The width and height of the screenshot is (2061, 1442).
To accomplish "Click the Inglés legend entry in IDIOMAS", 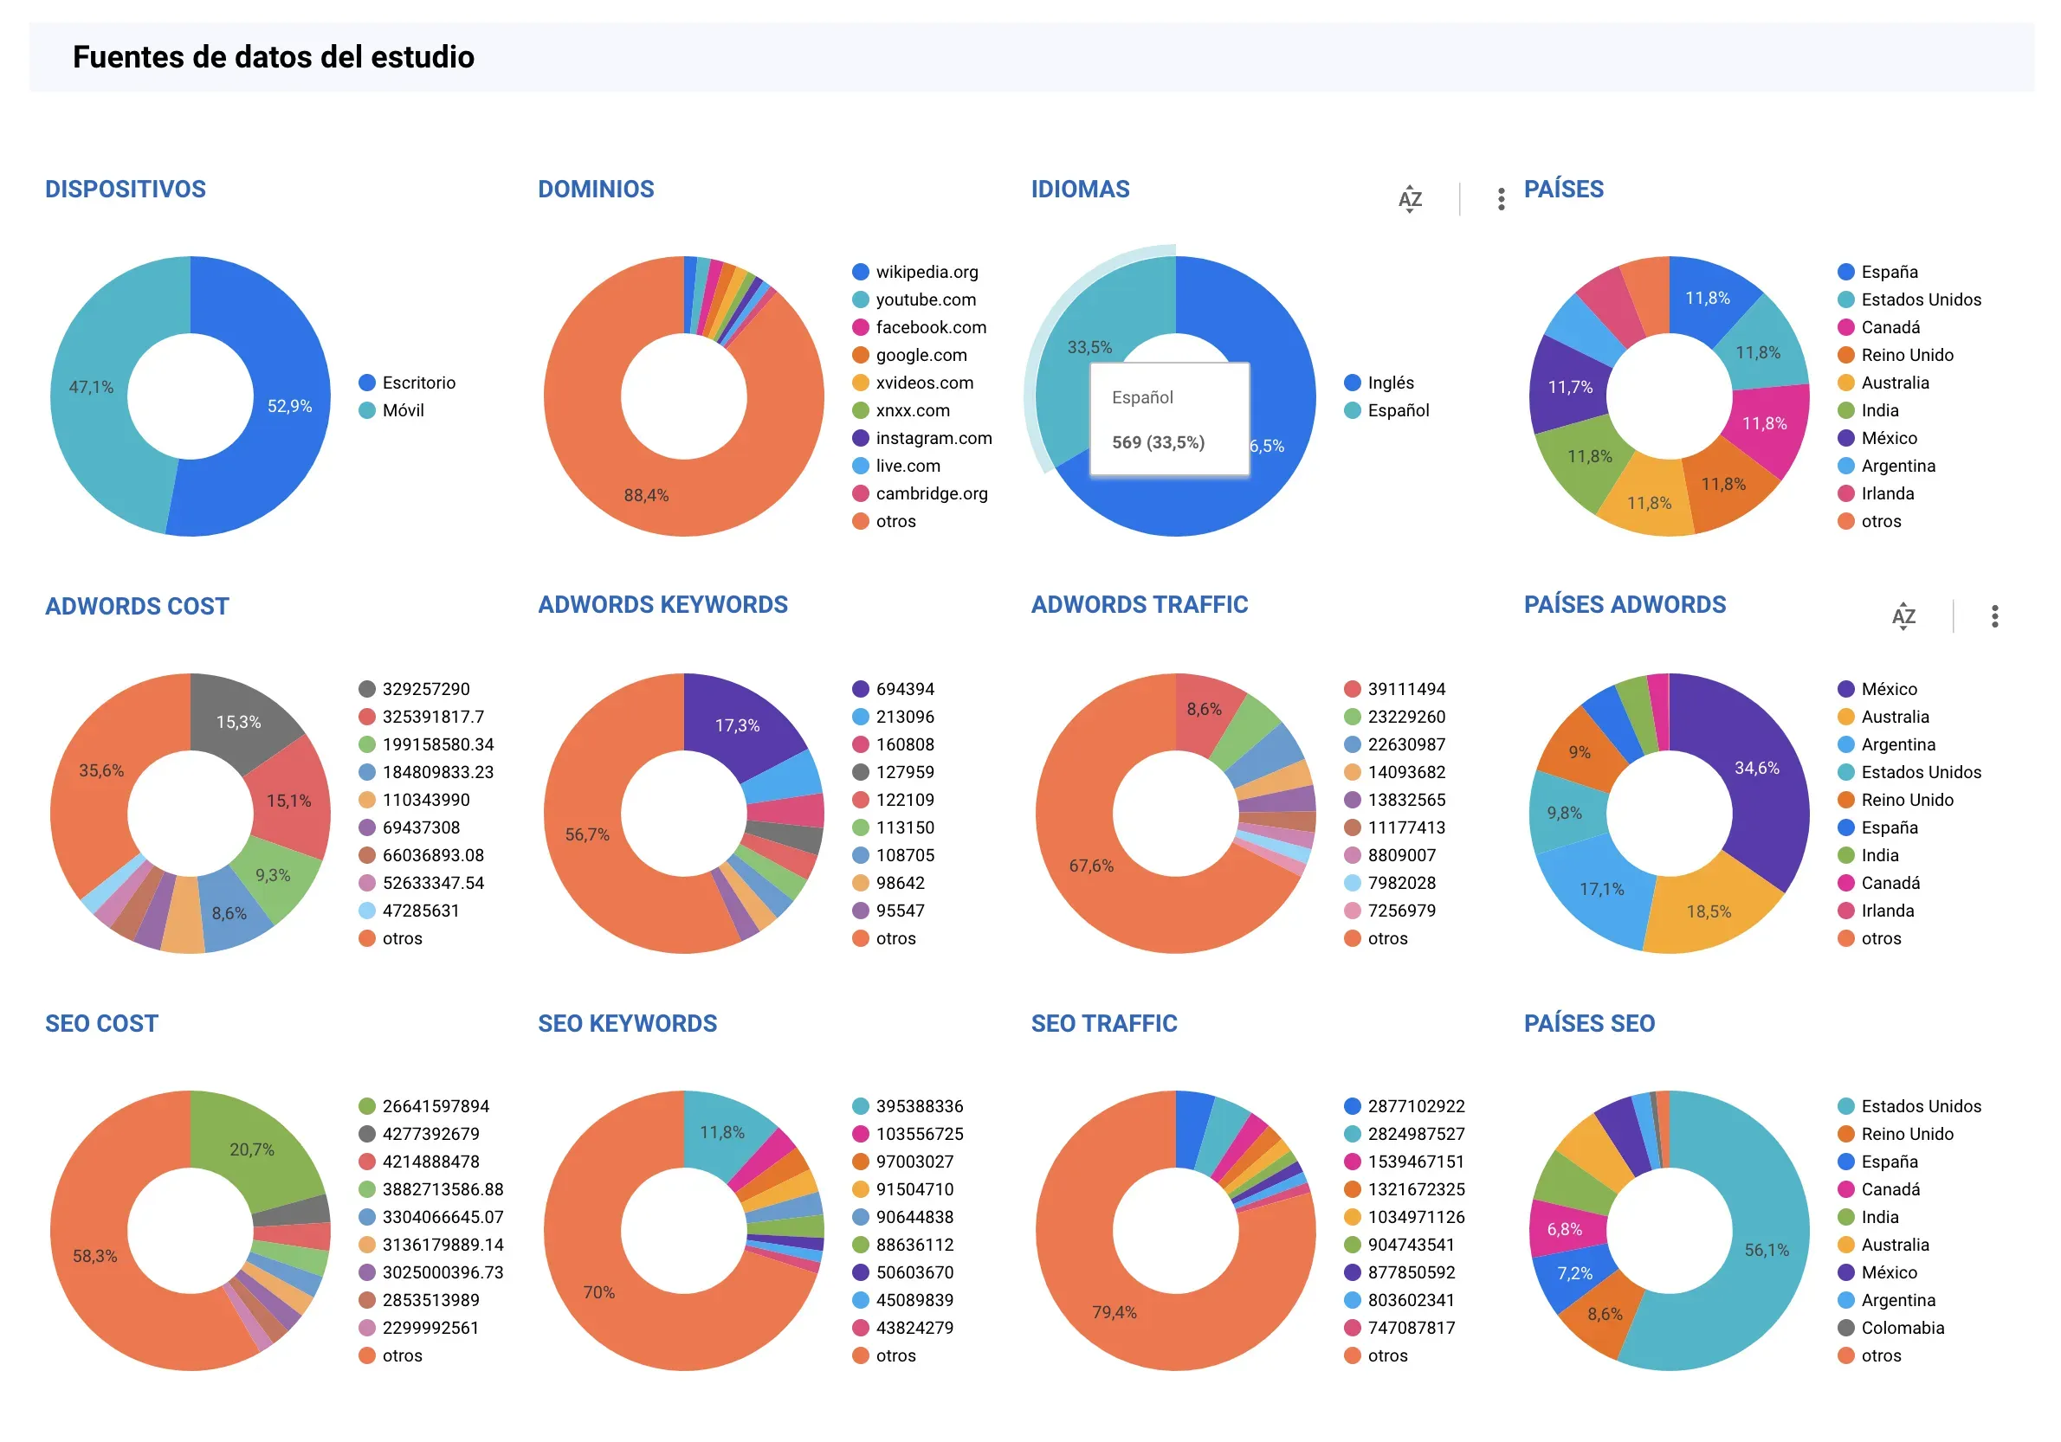I will point(1379,383).
